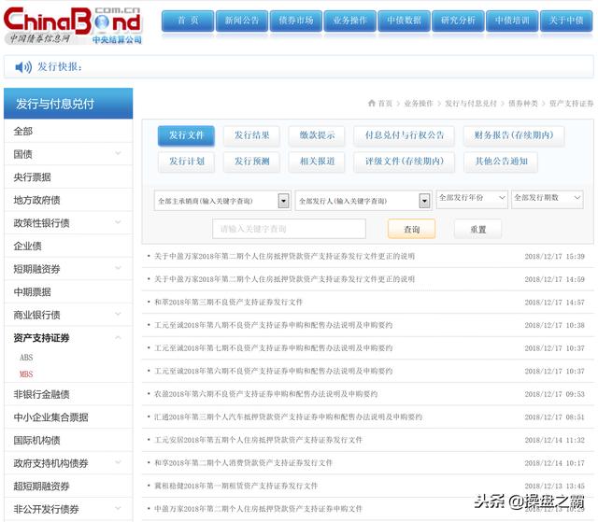Expand the 短期融资券 sidebar chevron
The height and width of the screenshot is (522, 598).
(x=119, y=268)
